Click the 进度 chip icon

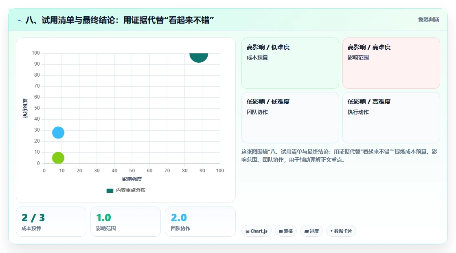[x=307, y=231]
